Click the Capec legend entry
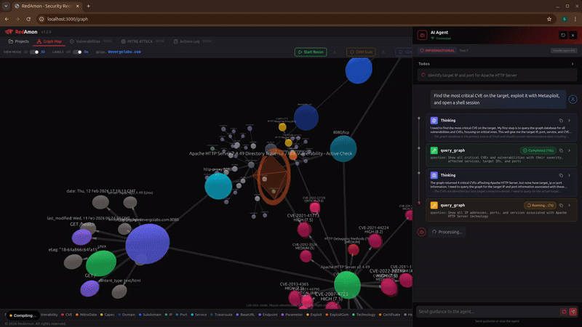 pyautogui.click(x=107, y=315)
